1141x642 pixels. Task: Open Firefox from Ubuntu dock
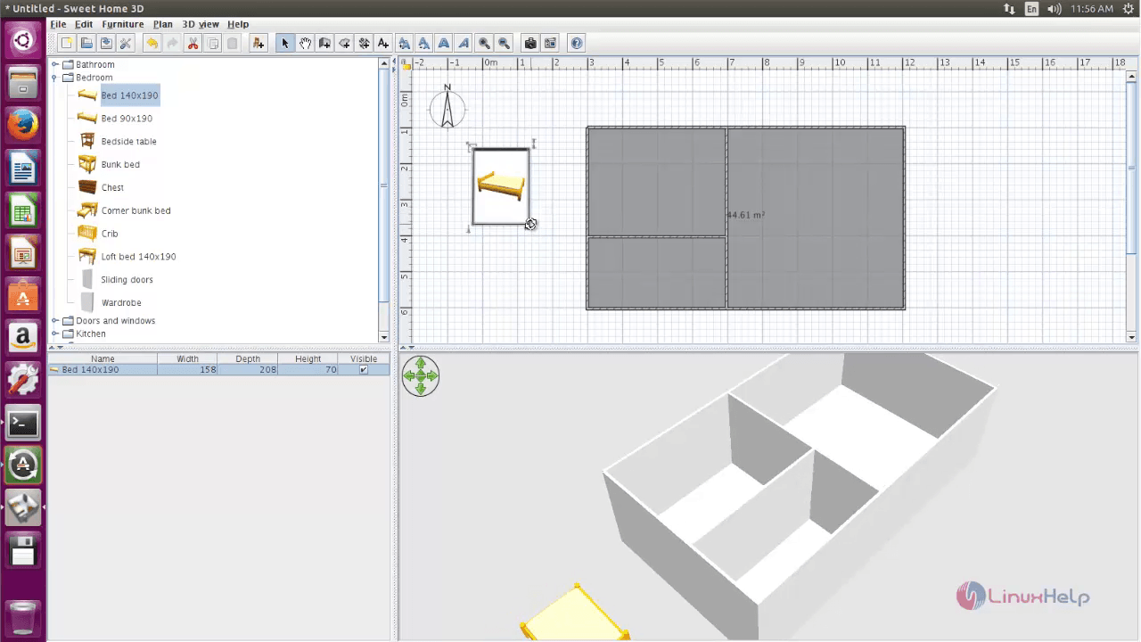click(23, 126)
